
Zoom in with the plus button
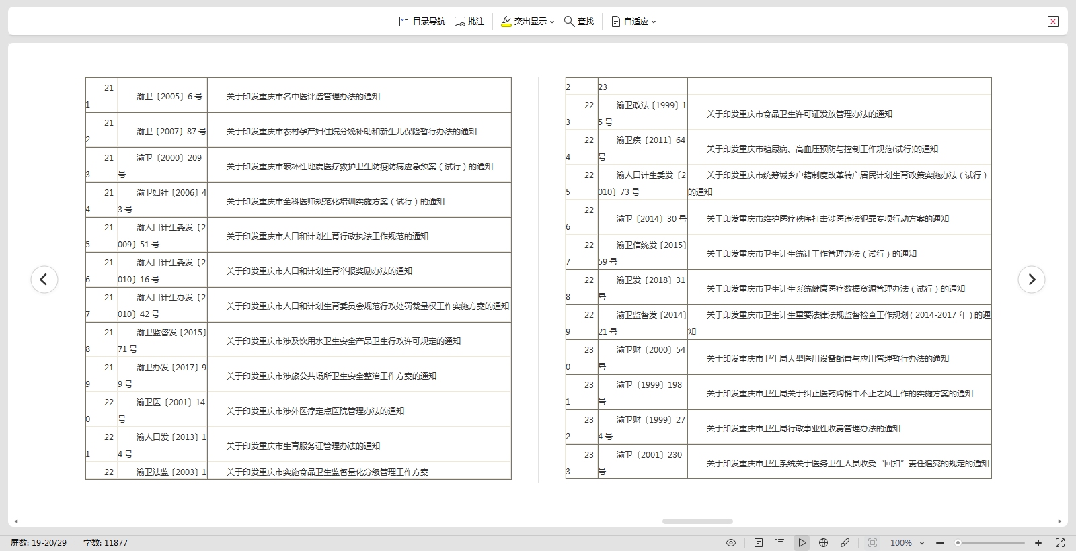1038,543
